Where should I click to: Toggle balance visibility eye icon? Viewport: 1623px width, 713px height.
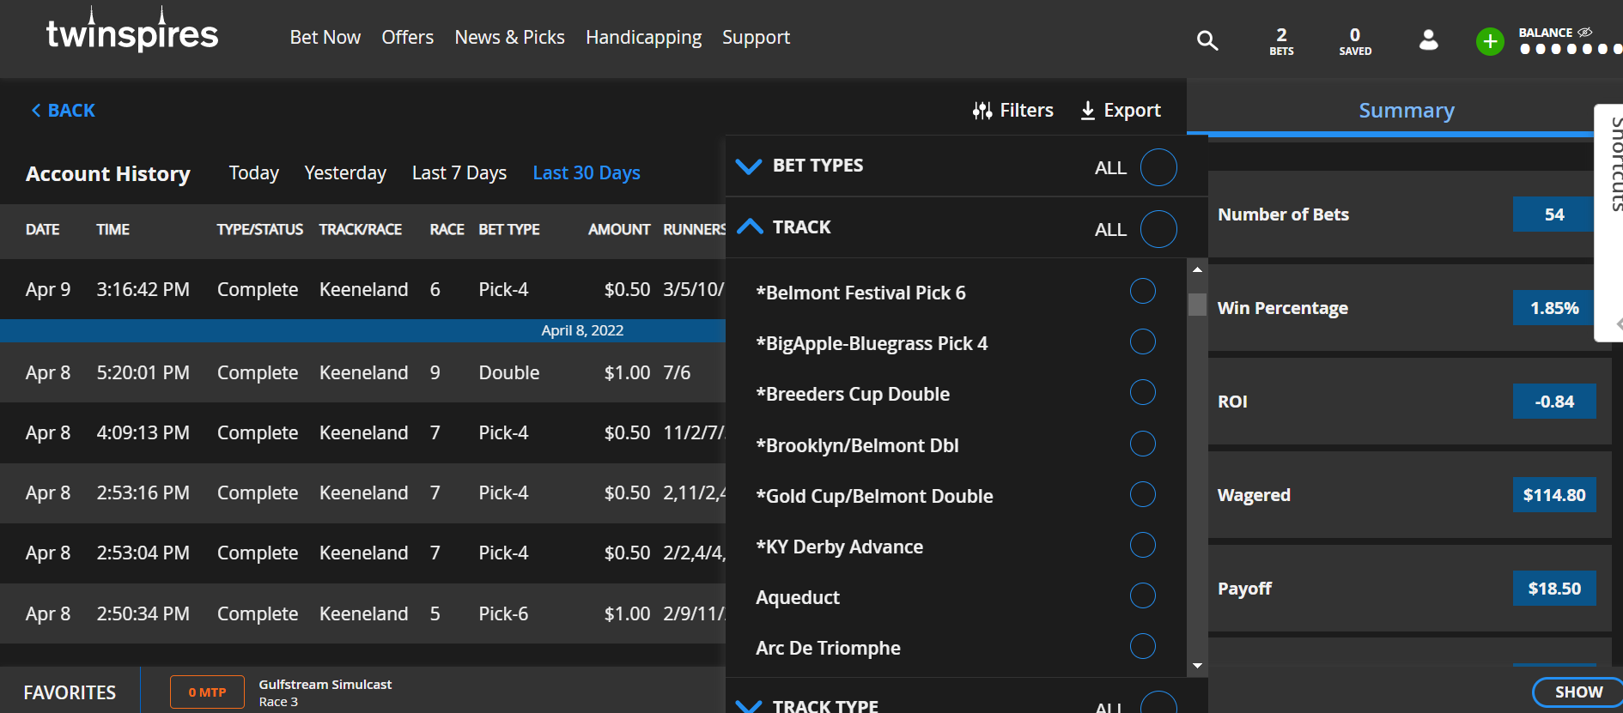coord(1585,33)
